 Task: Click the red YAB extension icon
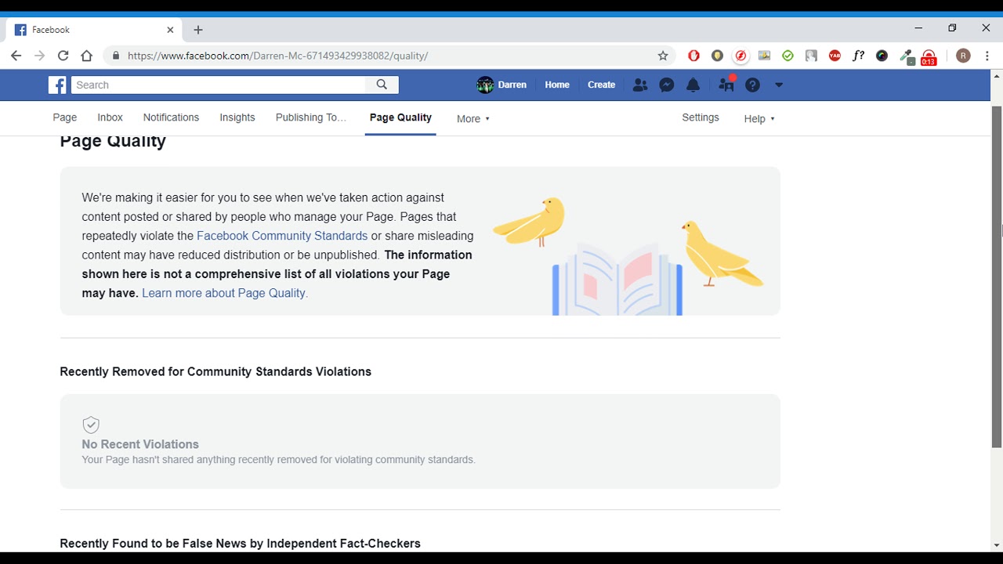(x=835, y=56)
